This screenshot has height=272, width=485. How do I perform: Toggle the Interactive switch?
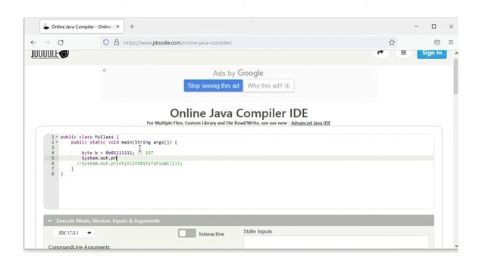coord(187,233)
